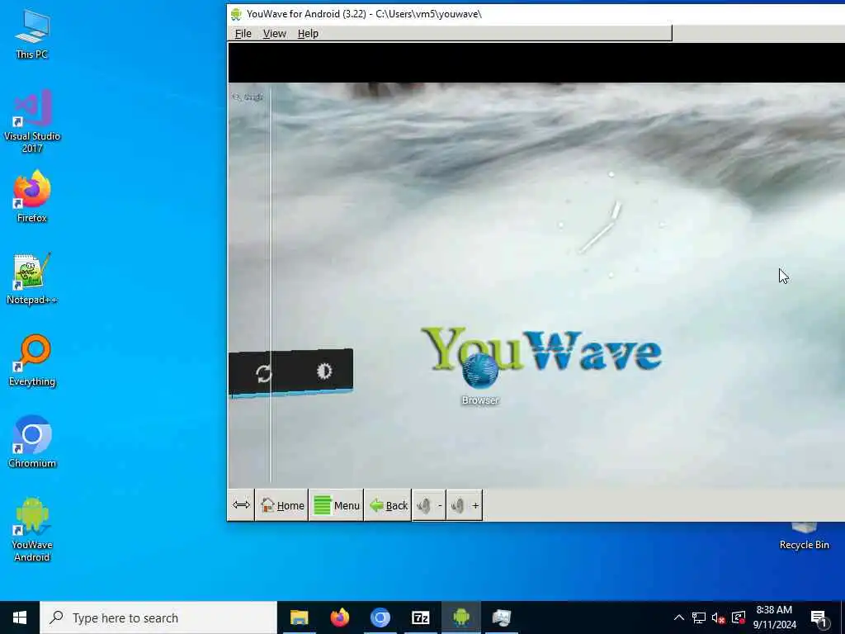Open the File menu in YouWave
The image size is (845, 634).
(x=243, y=33)
